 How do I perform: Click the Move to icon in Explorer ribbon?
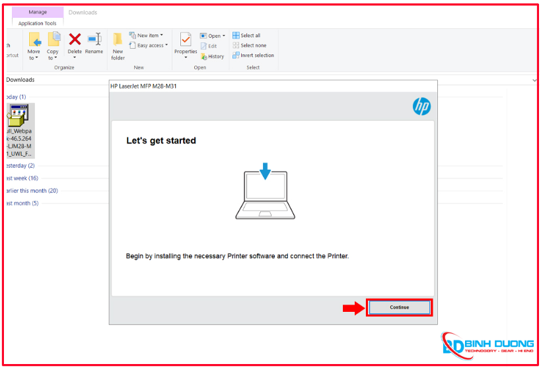point(34,40)
